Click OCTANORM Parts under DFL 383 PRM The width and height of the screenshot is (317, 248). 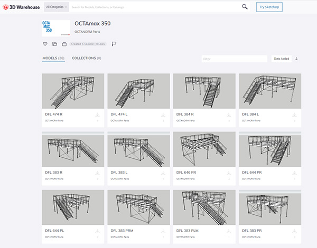120,237
